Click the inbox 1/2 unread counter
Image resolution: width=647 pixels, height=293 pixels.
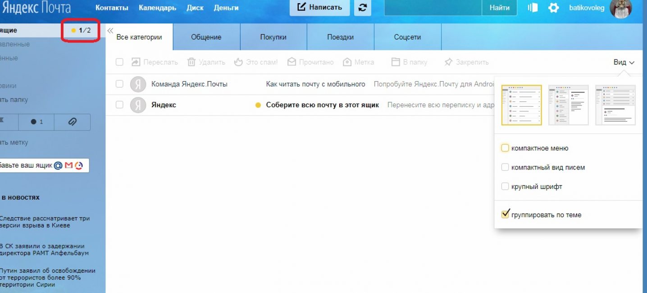point(82,30)
